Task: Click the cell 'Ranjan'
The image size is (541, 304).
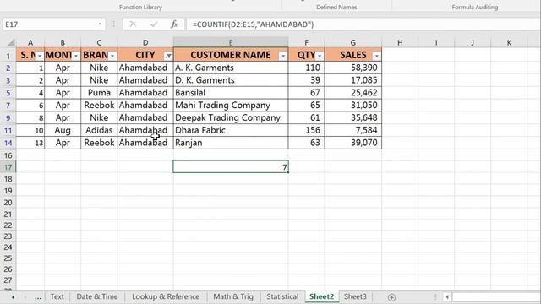Action: click(x=231, y=143)
